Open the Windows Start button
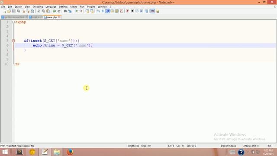The image size is (277, 156). [x=5, y=152]
